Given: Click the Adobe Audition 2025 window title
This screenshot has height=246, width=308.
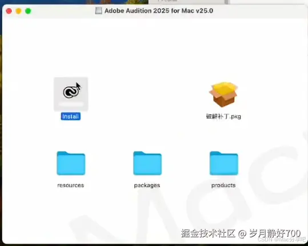Looking at the screenshot, I should pos(159,11).
